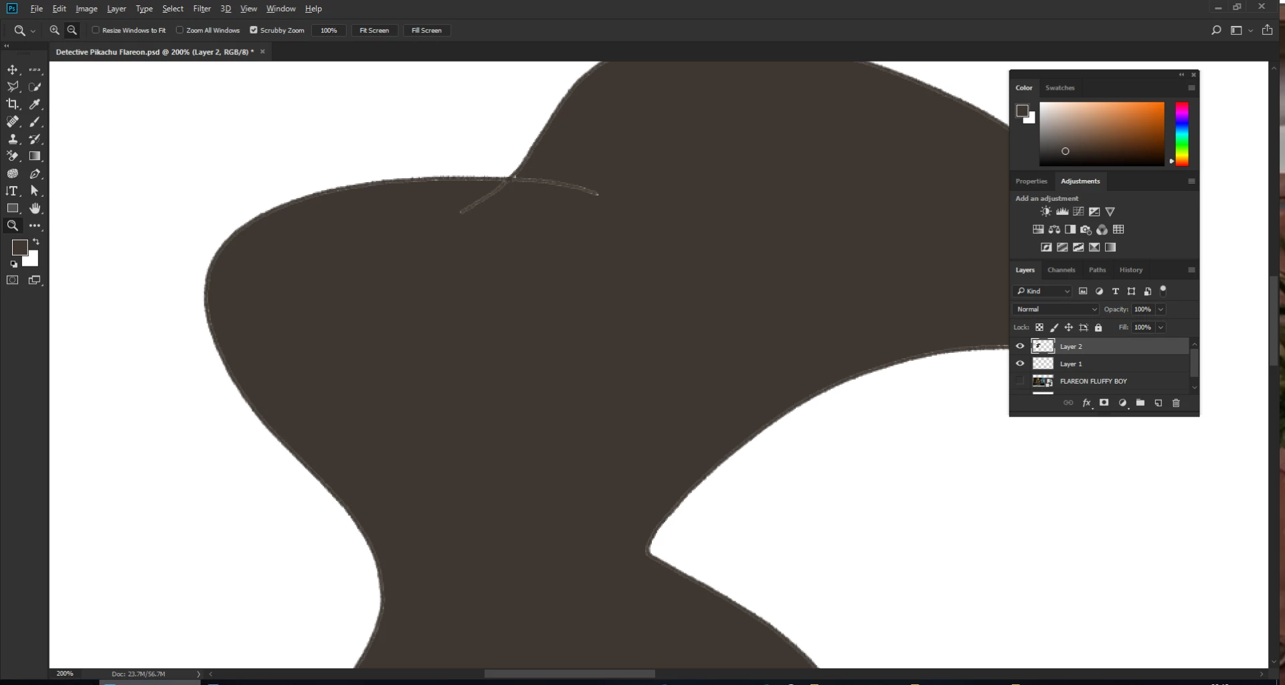Create a new group folder
The height and width of the screenshot is (685, 1285).
tap(1140, 403)
